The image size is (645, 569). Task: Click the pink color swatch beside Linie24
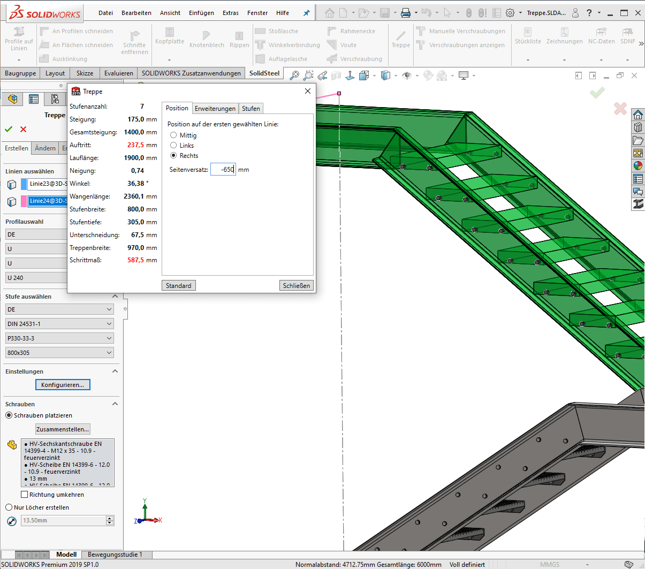(x=24, y=201)
